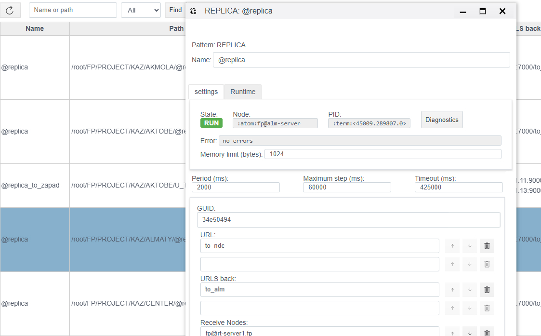This screenshot has height=336, width=541.
Task: Click the refresh icon in the toolbar
Action: point(10,10)
